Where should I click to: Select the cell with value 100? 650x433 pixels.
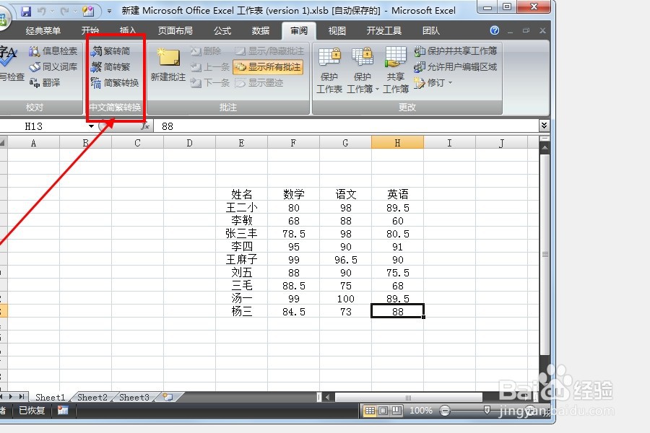click(346, 299)
